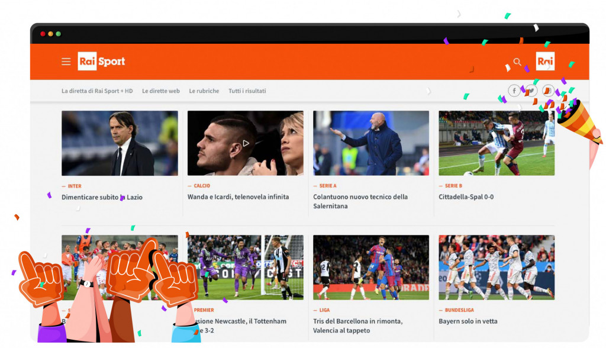606x348 pixels.
Task: Click the green maximize window dot
Action: coord(59,34)
